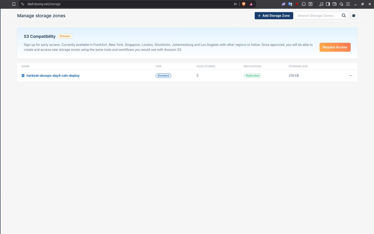Bookmark this page with the bookmark icon
Image resolution: width=374 pixels, height=234 pixels.
pos(14,4)
